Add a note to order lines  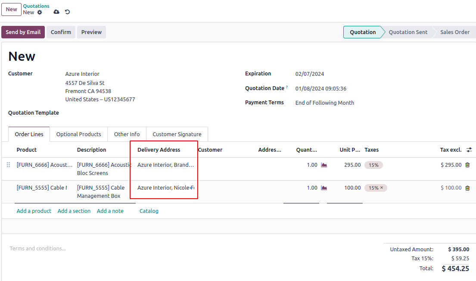(110, 211)
